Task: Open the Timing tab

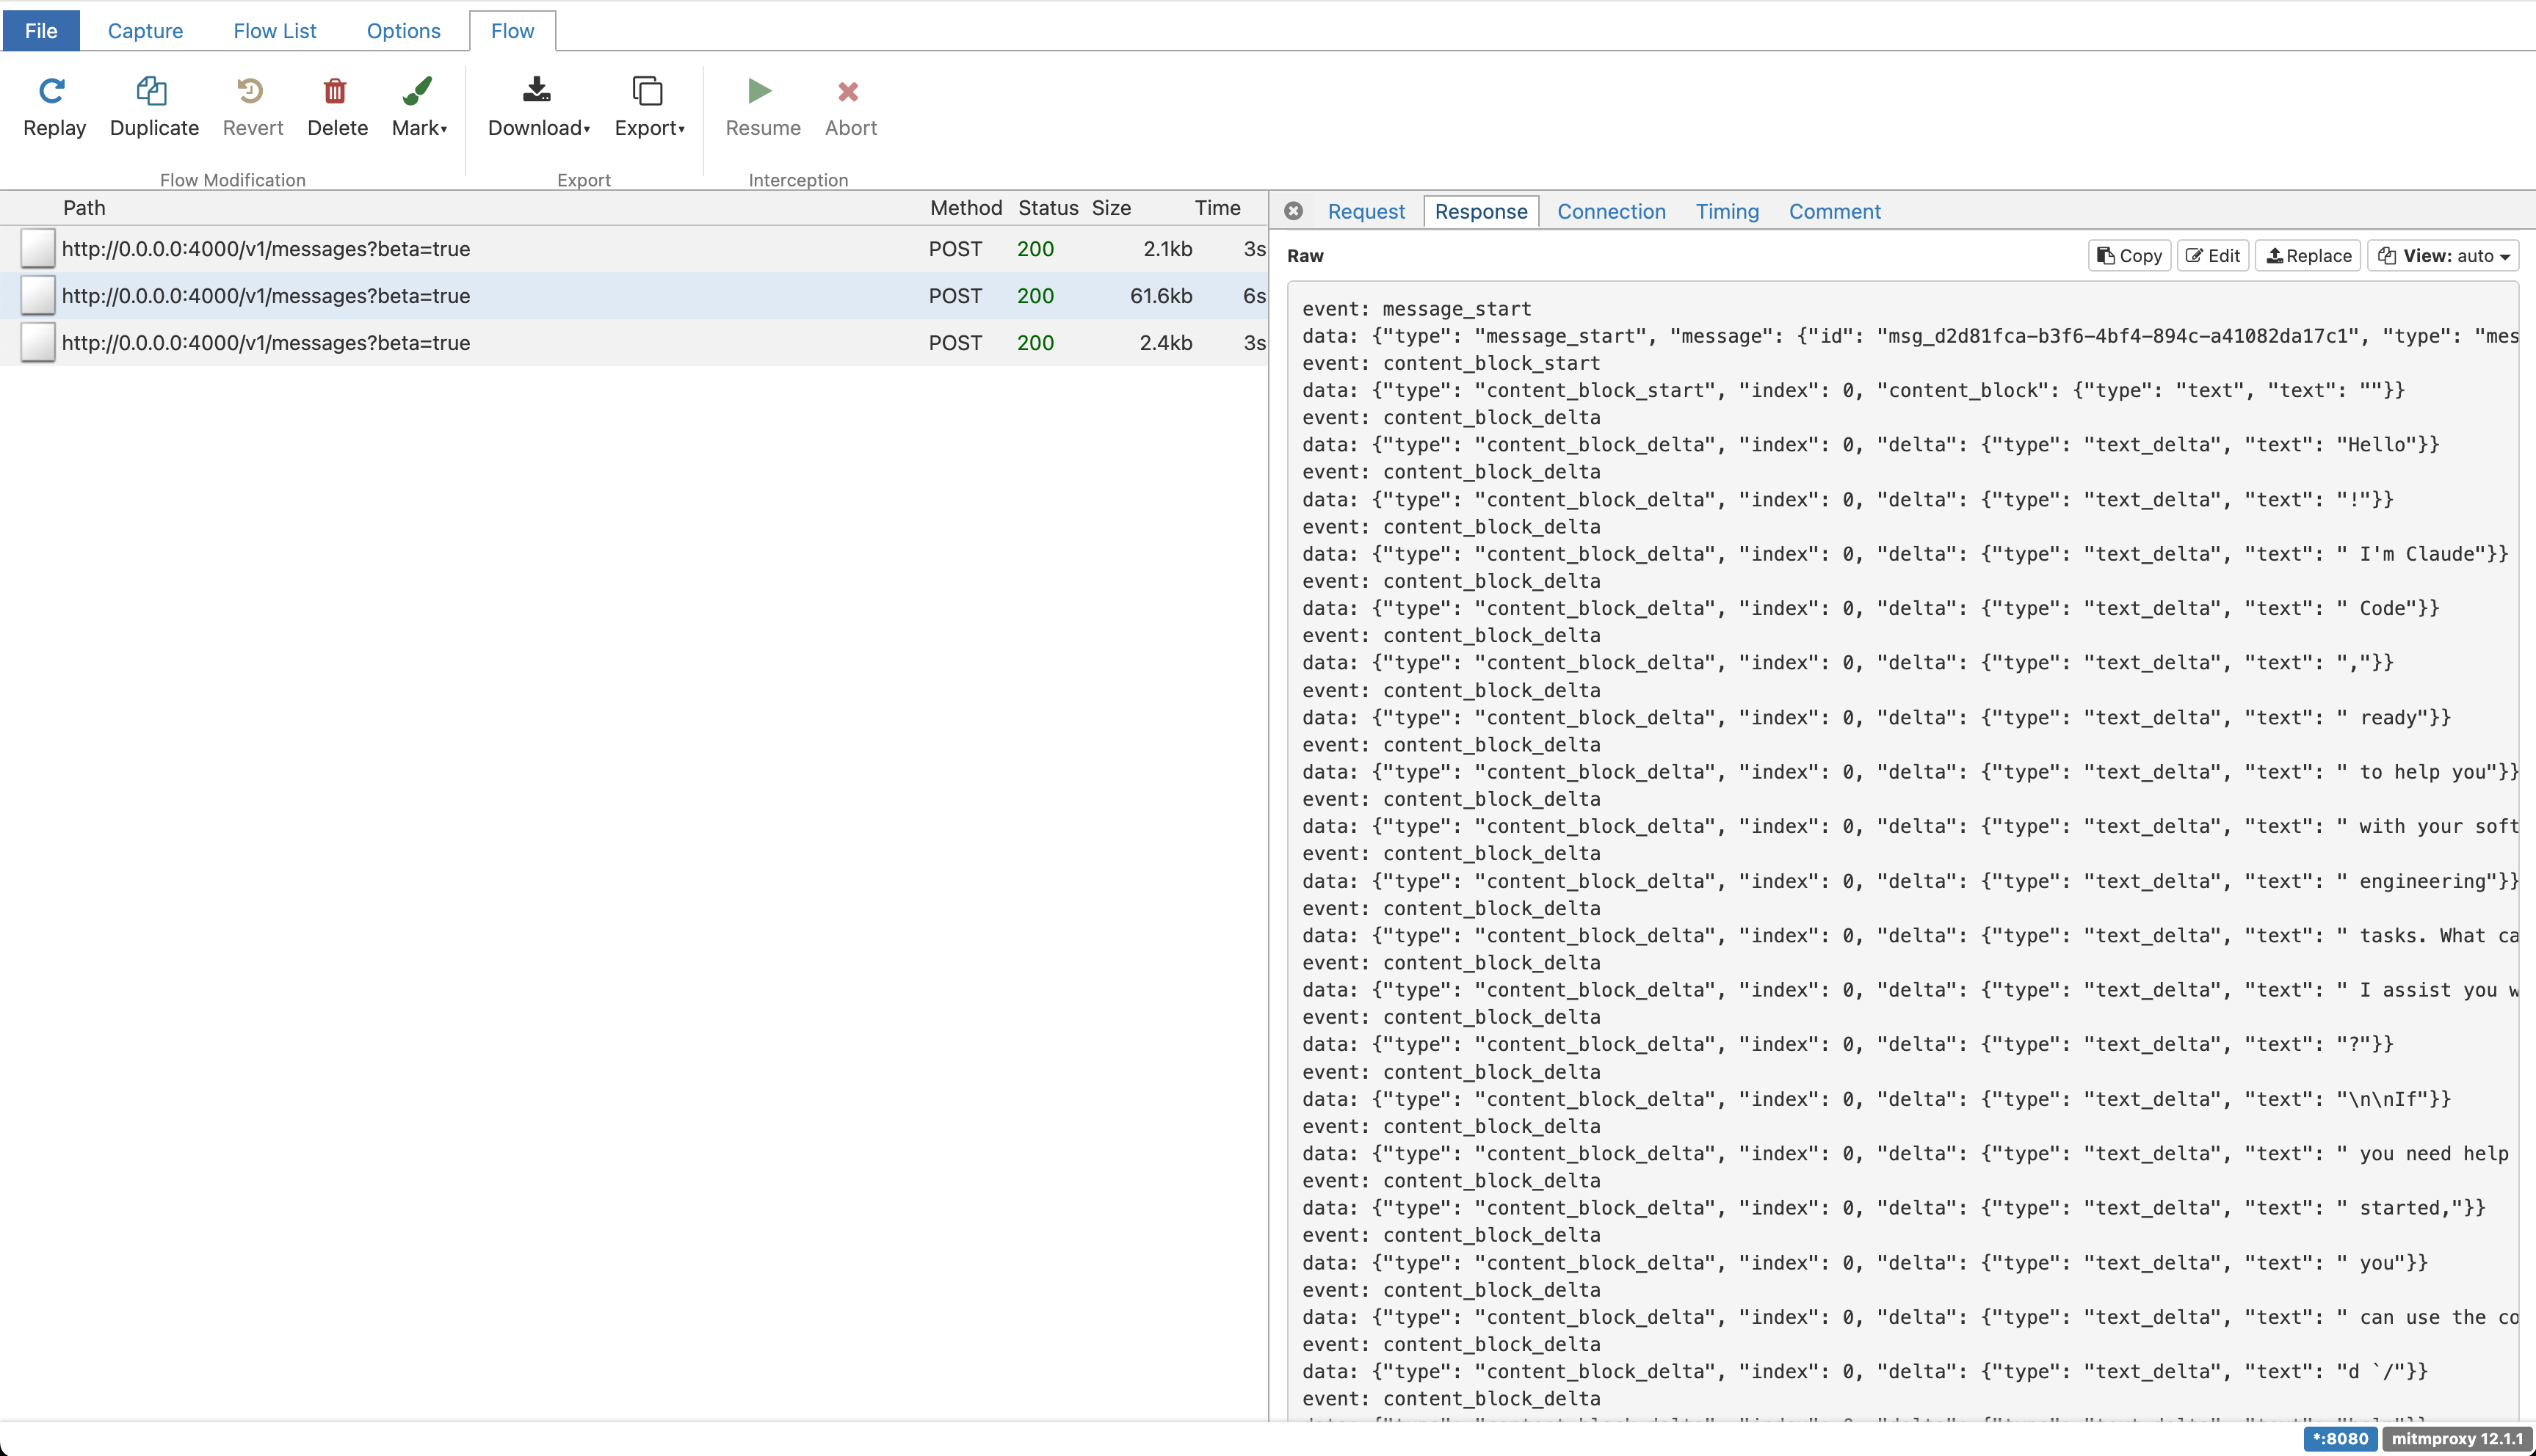Action: [x=1727, y=212]
